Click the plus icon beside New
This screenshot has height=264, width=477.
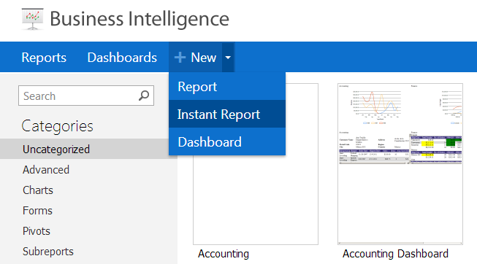(x=180, y=57)
